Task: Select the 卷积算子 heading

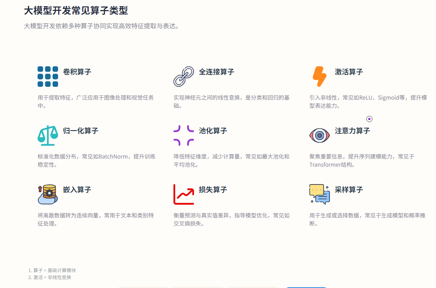Action: (x=77, y=72)
